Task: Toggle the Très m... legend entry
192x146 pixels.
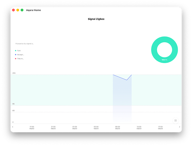Action: pyautogui.click(x=19, y=59)
